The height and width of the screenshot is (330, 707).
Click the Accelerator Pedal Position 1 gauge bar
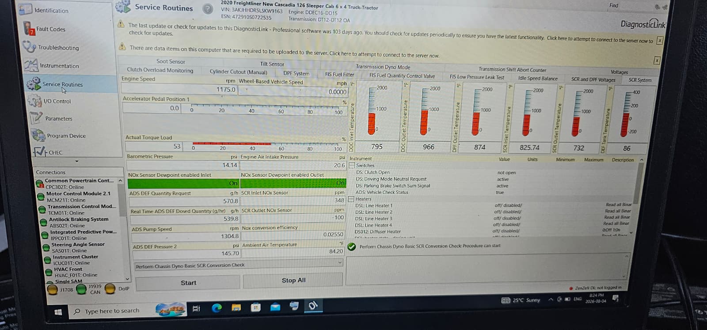(x=266, y=109)
